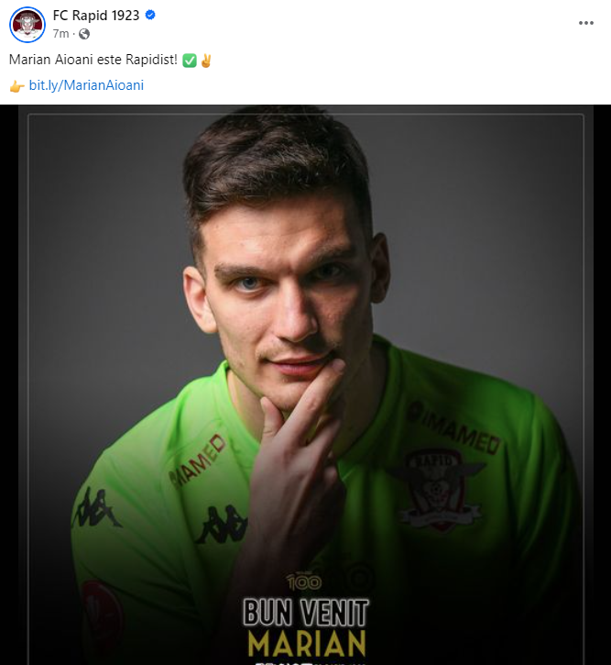Open the bit.ly/MarianAioani link
This screenshot has width=611, height=665.
[86, 85]
